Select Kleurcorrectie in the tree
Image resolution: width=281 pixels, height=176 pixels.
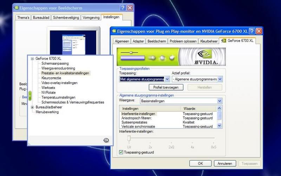pyautogui.click(x=51, y=78)
